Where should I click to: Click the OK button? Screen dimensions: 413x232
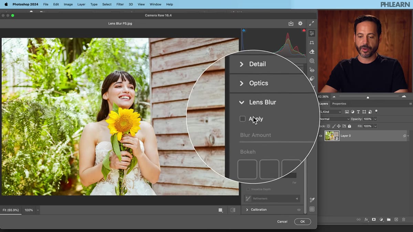(303, 222)
